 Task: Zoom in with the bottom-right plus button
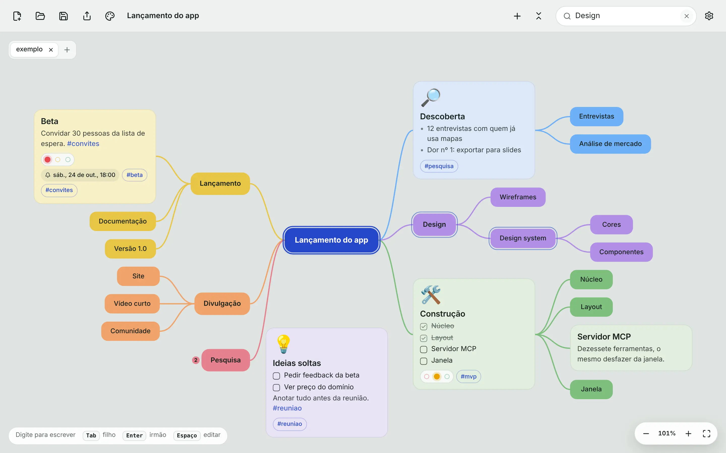688,434
